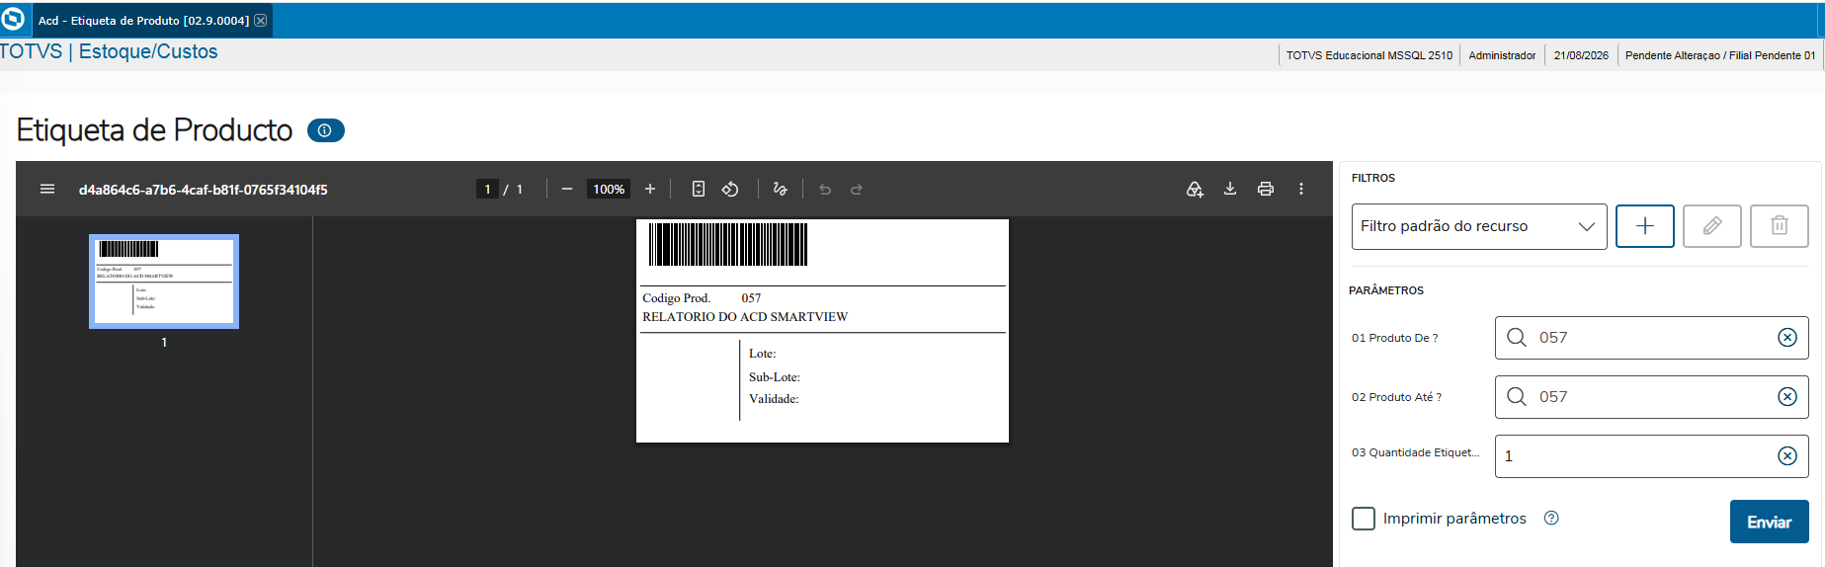1825x567 pixels.
Task: Open help icon beside Imprimir parâmetros
Action: 1551,518
